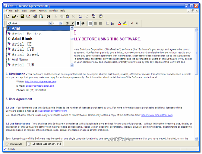The image size is (202, 154).
Task: Align text right
Action: tap(100, 23)
